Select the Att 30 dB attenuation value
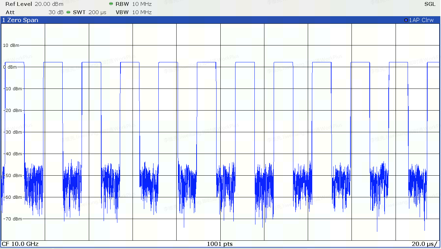Viewport: 441px width, 249px height. [56, 12]
